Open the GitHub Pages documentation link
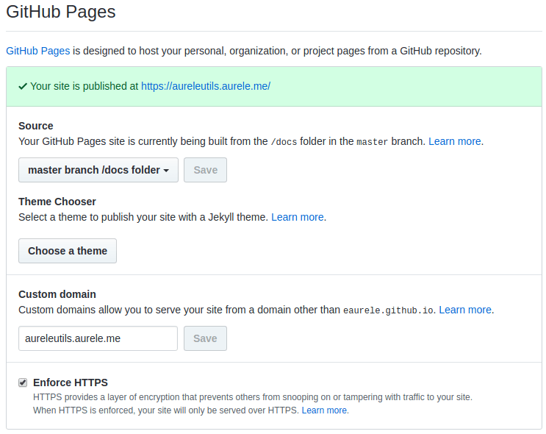Screen dimensions: 546x434 [x=38, y=51]
